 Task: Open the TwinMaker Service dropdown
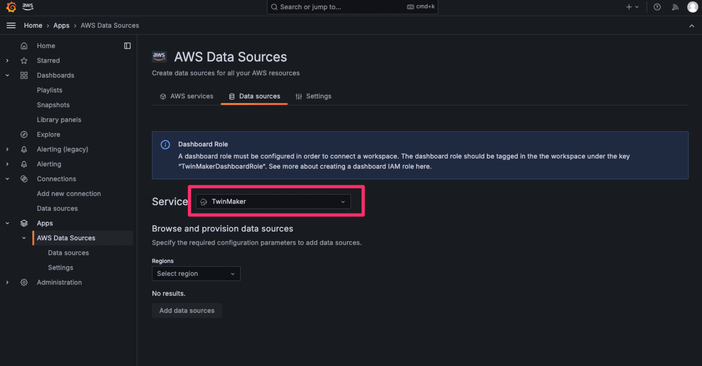tap(273, 202)
